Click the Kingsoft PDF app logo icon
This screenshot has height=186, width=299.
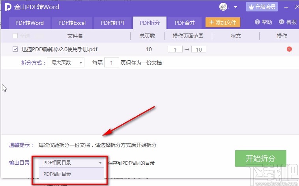click(8, 7)
